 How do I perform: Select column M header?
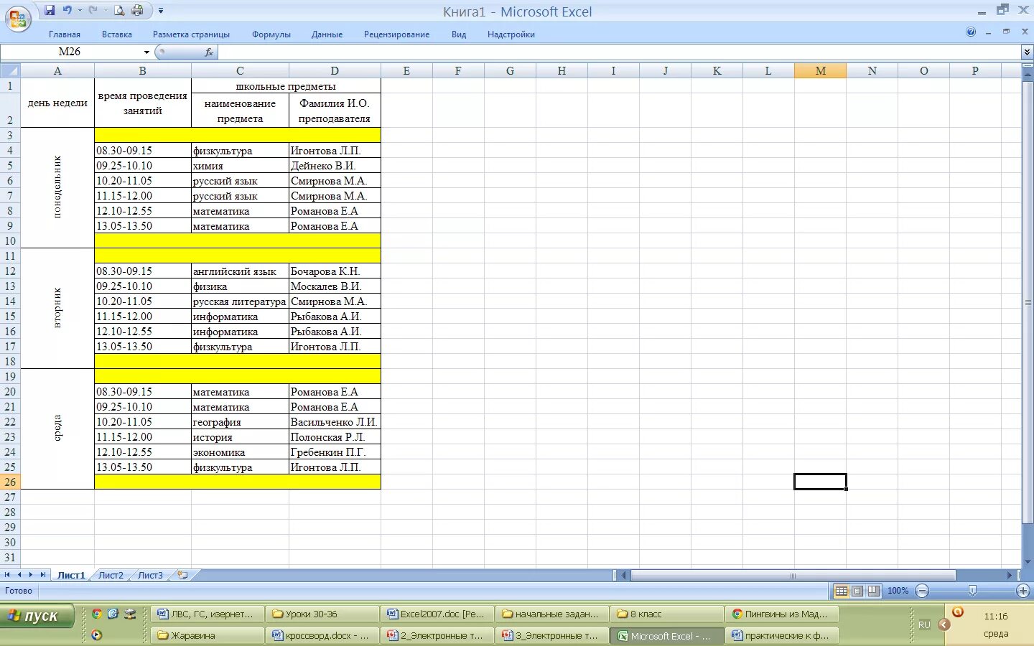pos(820,70)
